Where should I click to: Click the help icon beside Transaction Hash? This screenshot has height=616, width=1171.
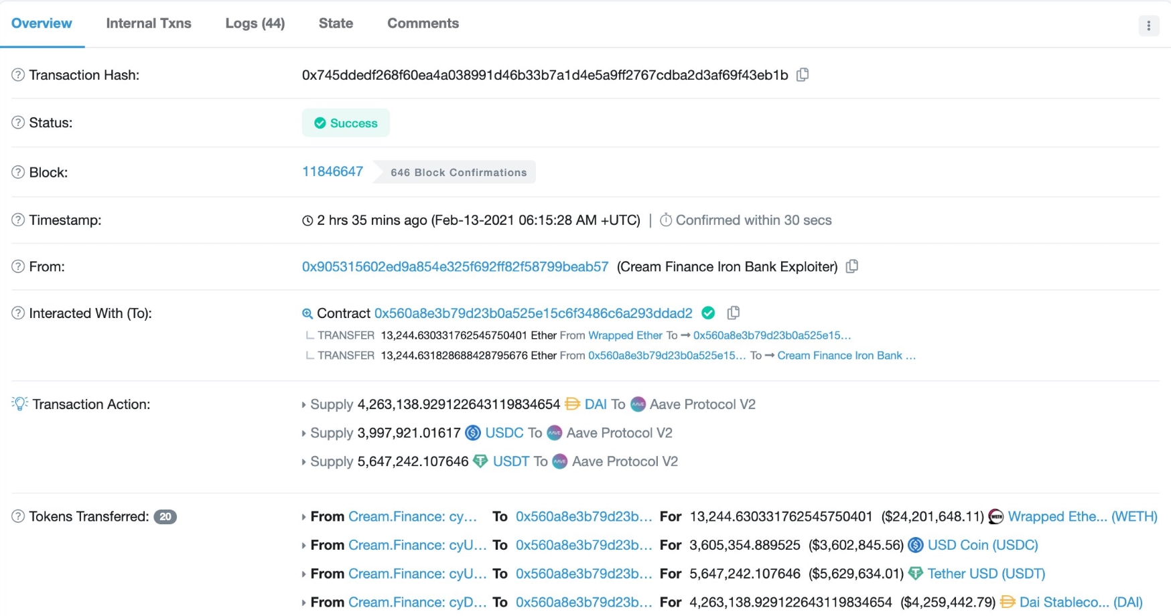tap(18, 75)
